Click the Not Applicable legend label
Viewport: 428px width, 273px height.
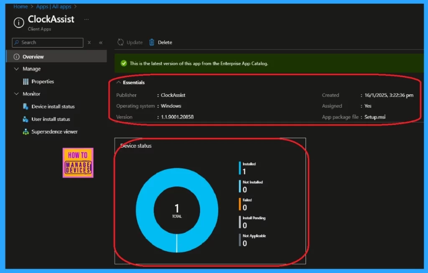[254, 236]
